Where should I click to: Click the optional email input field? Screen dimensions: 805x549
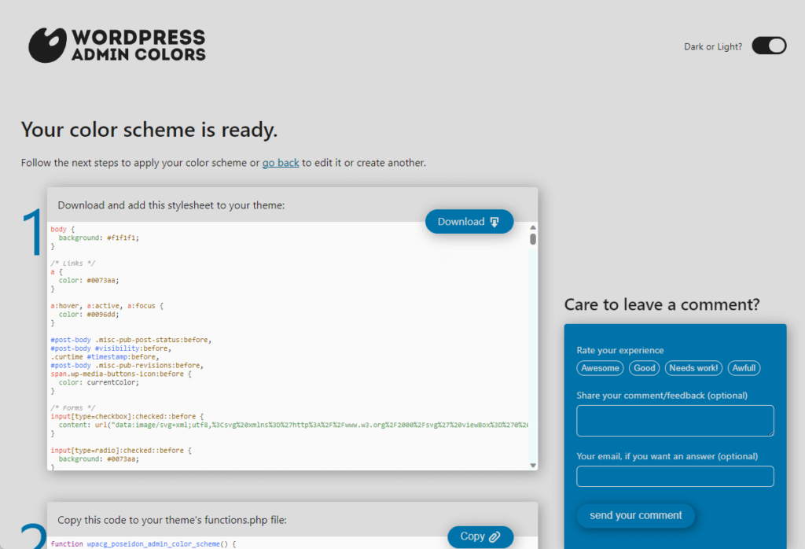[x=675, y=476]
